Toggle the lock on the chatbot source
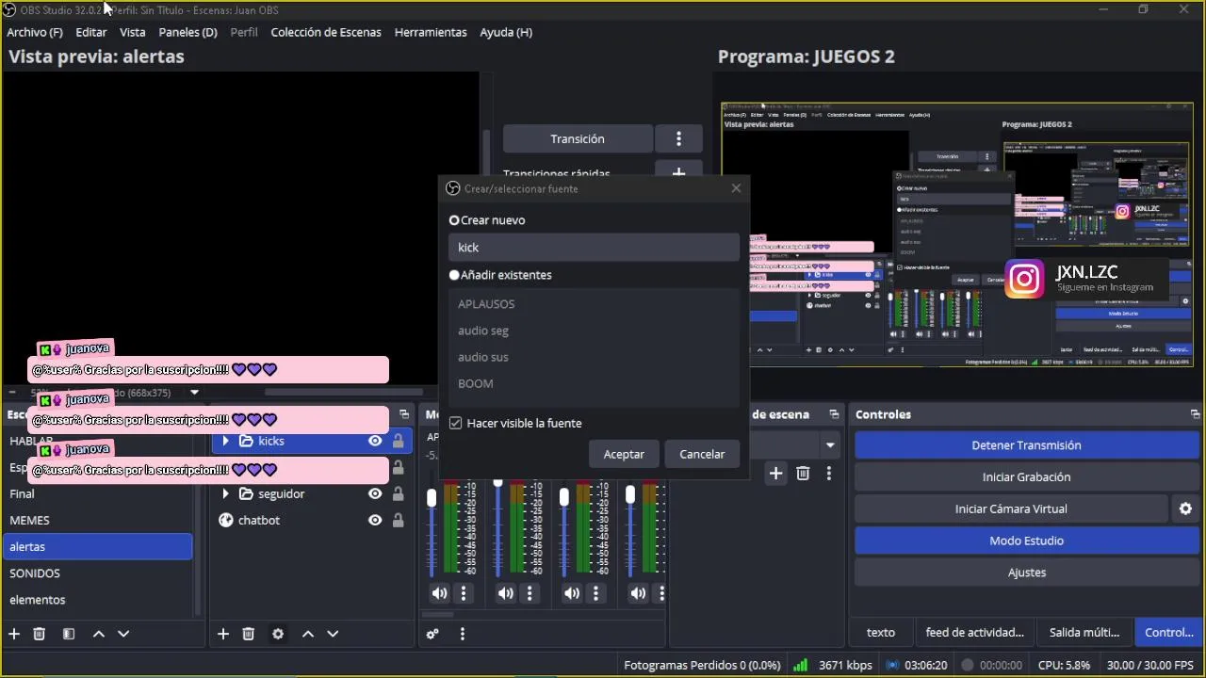 click(398, 520)
